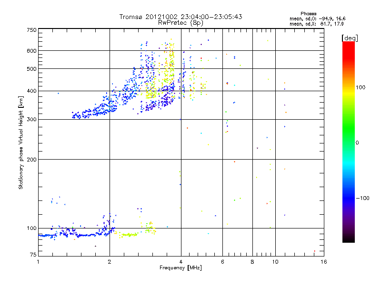Click the black bottom of the color bar
The image size is (381, 285).
click(x=349, y=240)
